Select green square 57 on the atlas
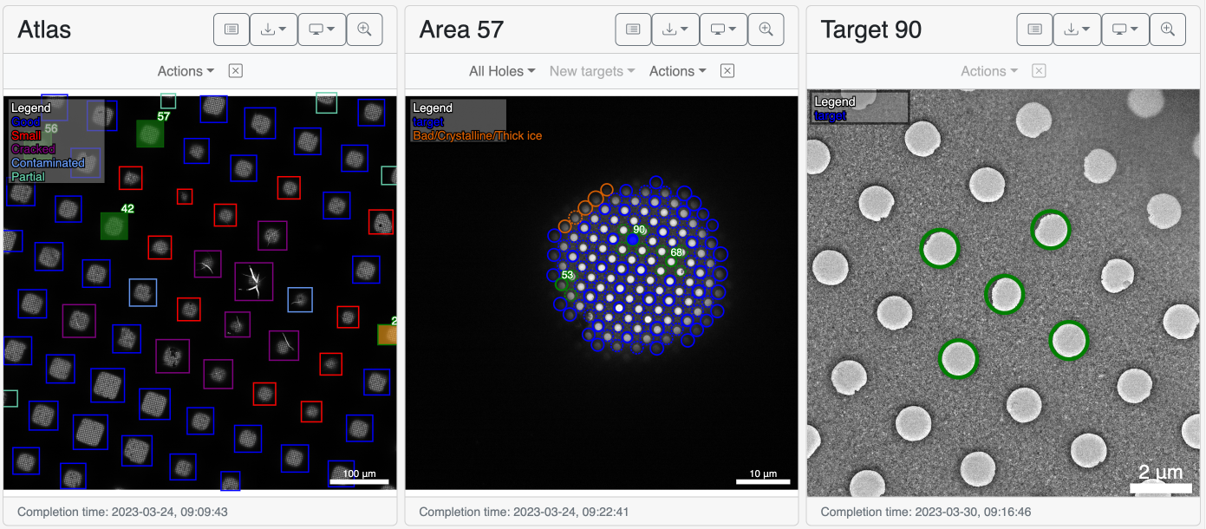The height and width of the screenshot is (529, 1206). click(150, 134)
